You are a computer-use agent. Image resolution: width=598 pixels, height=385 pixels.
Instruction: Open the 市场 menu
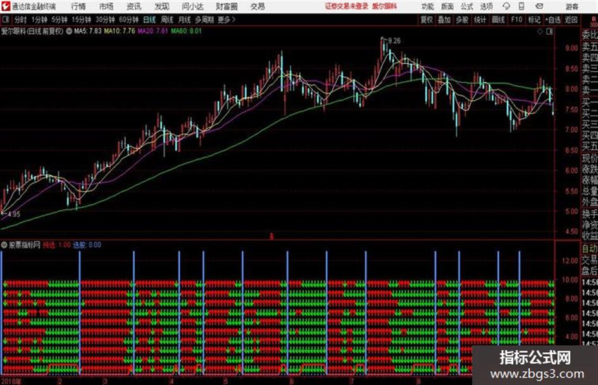pos(106,6)
